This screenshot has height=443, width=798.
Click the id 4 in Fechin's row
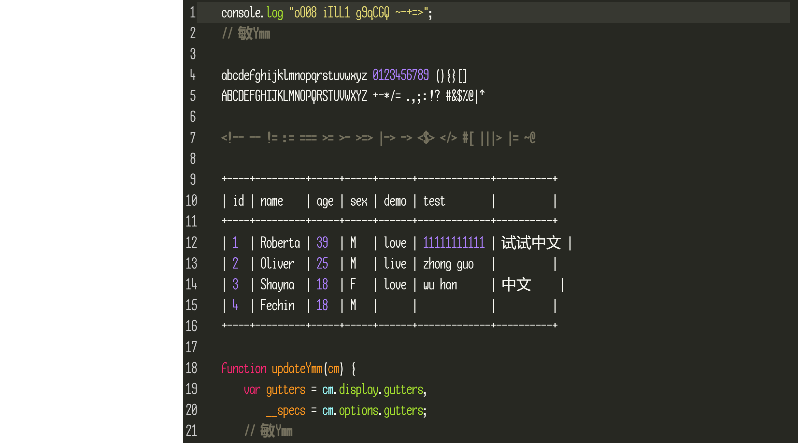235,305
